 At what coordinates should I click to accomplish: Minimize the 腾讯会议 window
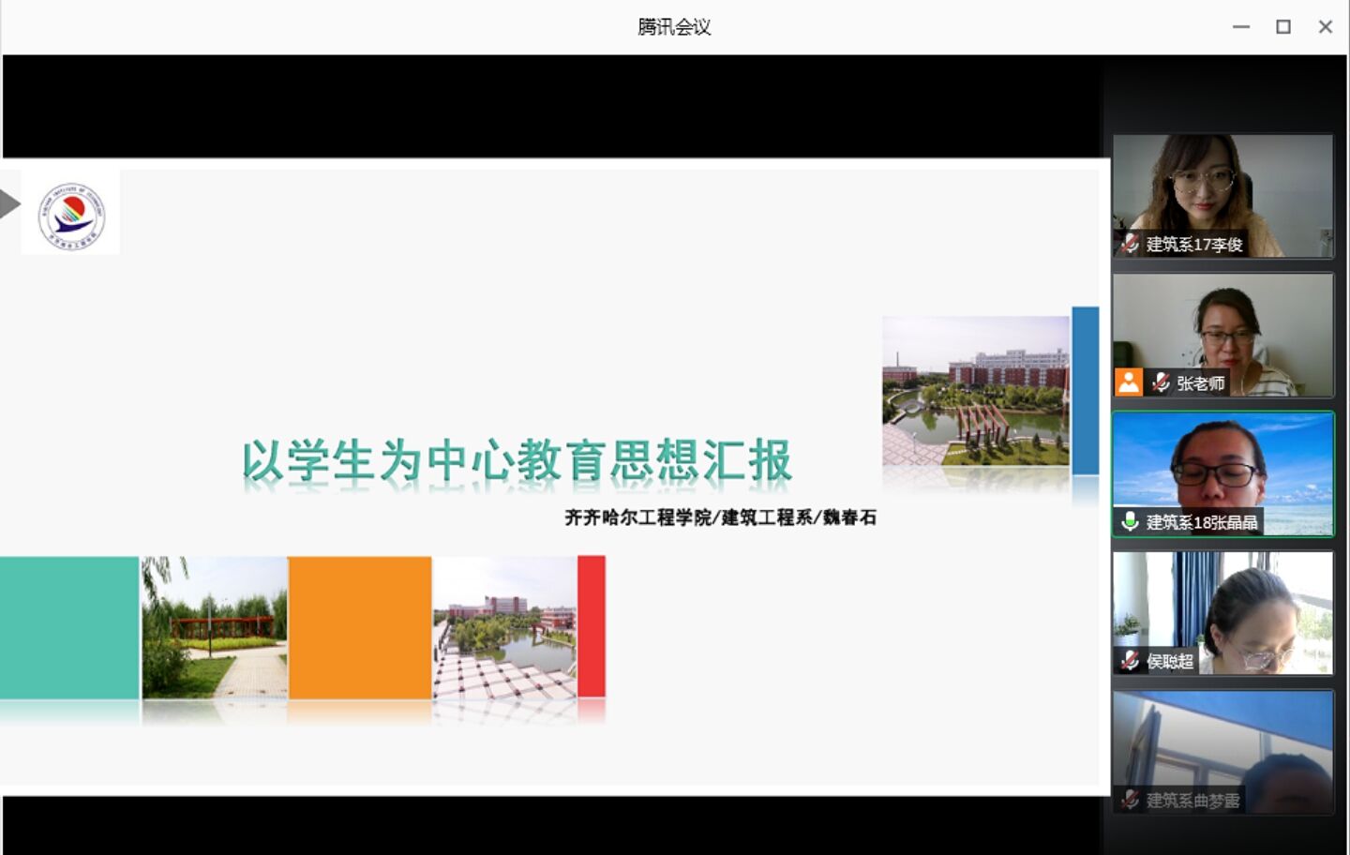(x=1241, y=27)
